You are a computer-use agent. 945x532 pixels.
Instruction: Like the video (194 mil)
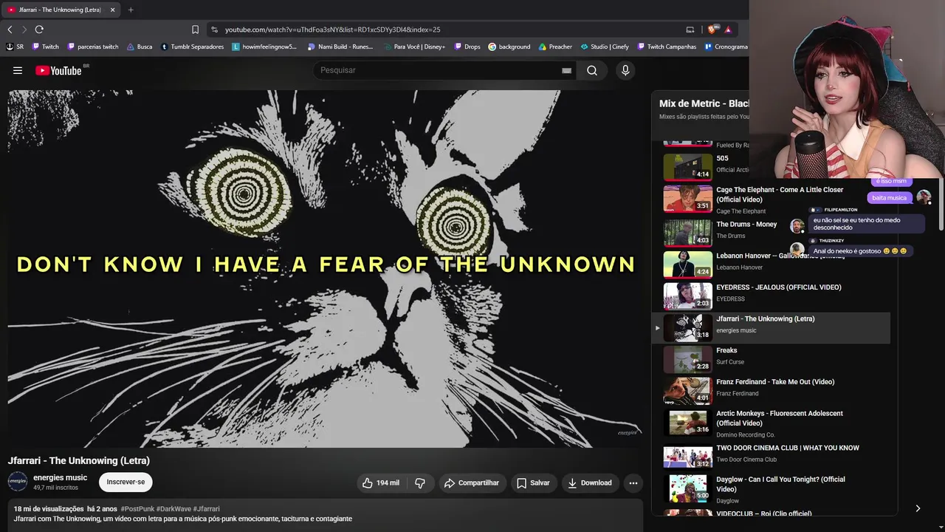381,482
